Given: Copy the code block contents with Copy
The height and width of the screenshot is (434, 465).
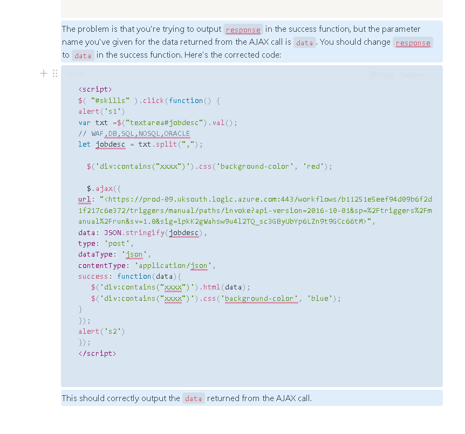Looking at the screenshot, I should tap(382, 75).
